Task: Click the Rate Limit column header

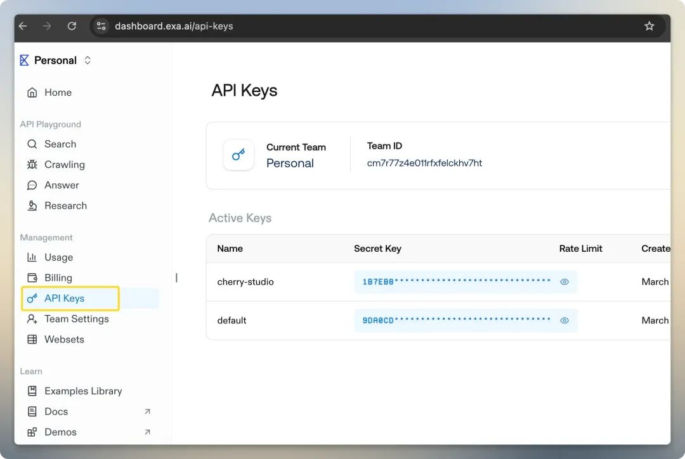Action: coord(580,249)
